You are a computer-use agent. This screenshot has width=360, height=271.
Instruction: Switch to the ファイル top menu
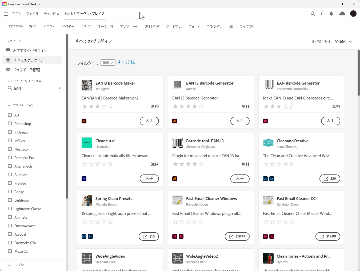pyautogui.click(x=33, y=14)
